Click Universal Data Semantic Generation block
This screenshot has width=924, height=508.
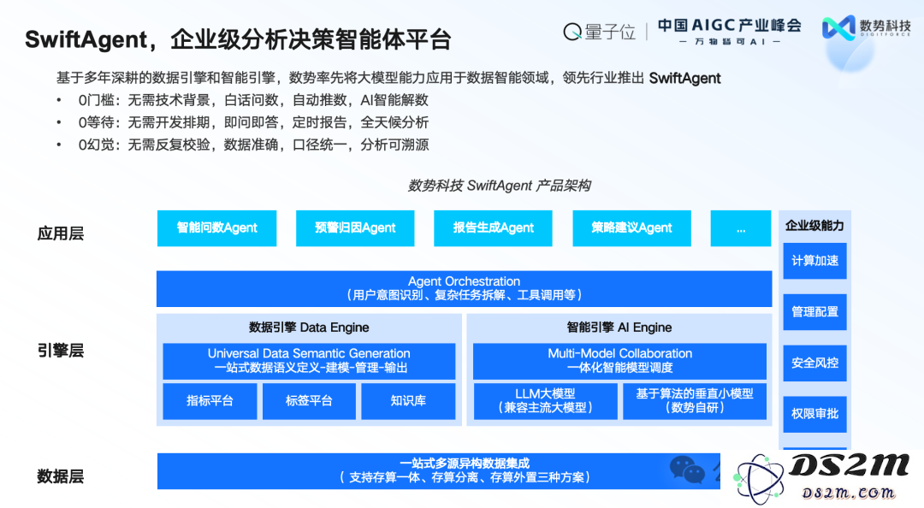309,361
